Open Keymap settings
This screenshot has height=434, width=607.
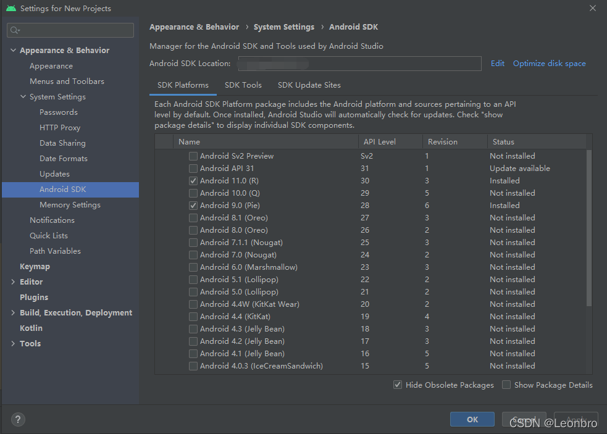(x=35, y=266)
